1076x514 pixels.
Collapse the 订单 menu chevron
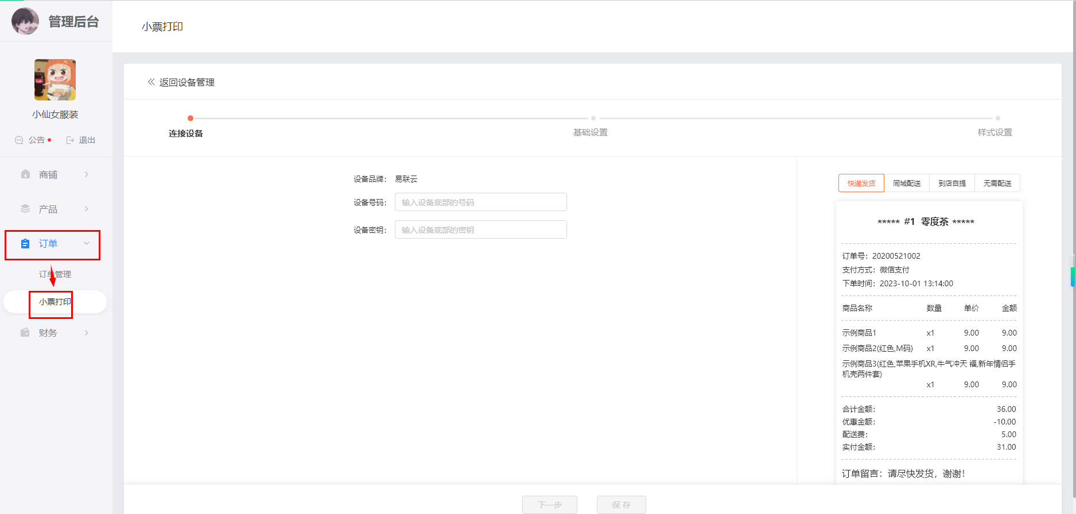tap(87, 243)
